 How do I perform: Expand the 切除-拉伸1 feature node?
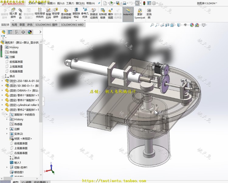(7, 167)
